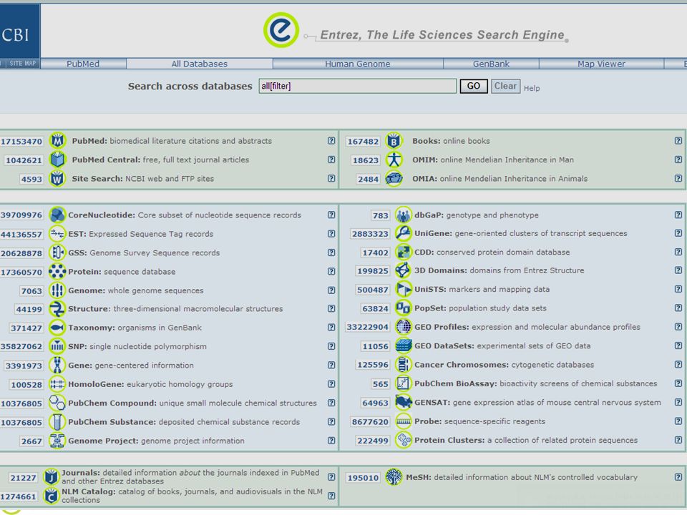The height and width of the screenshot is (515, 687).
Task: Open MeSH result count 195010
Action: pyautogui.click(x=363, y=478)
